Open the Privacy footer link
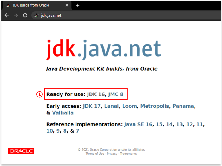This screenshot has height=166, width=222. (112, 154)
